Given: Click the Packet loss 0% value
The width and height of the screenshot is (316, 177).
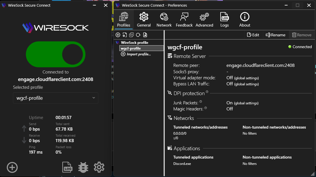Looking at the screenshot, I should coord(59,152).
